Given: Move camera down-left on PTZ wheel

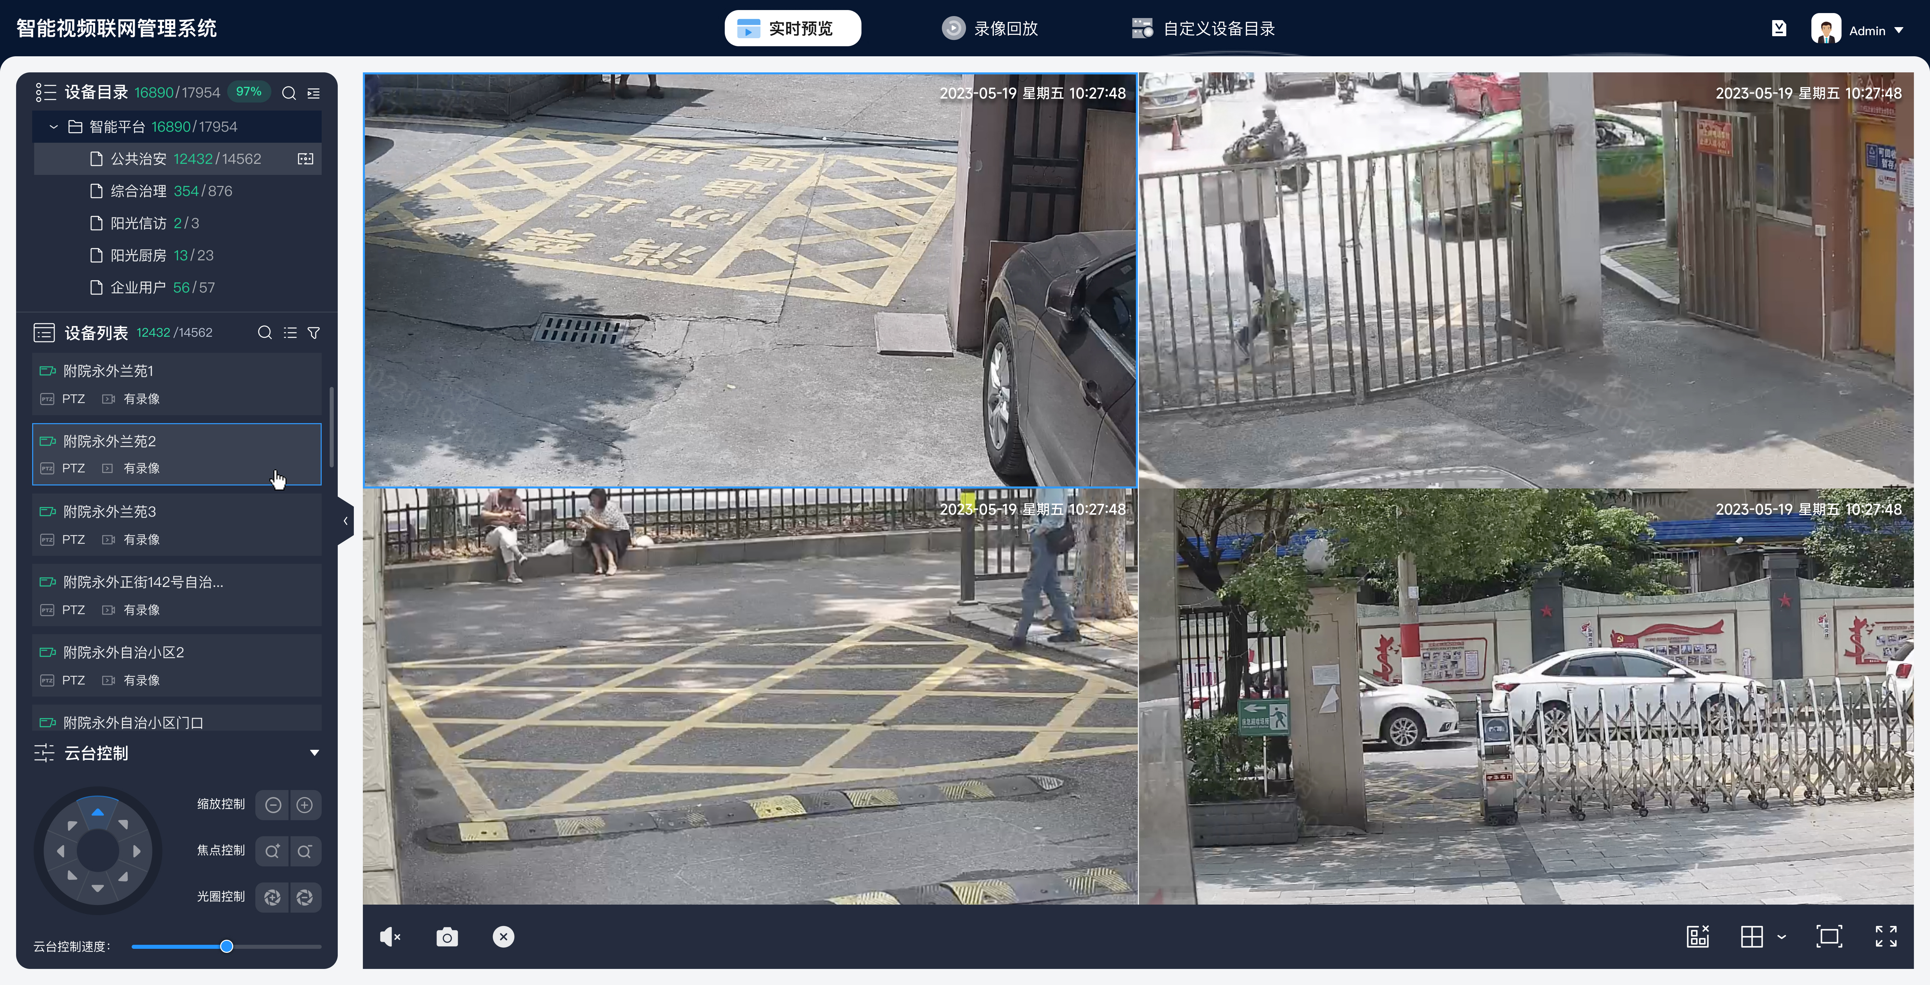Looking at the screenshot, I should 72,876.
